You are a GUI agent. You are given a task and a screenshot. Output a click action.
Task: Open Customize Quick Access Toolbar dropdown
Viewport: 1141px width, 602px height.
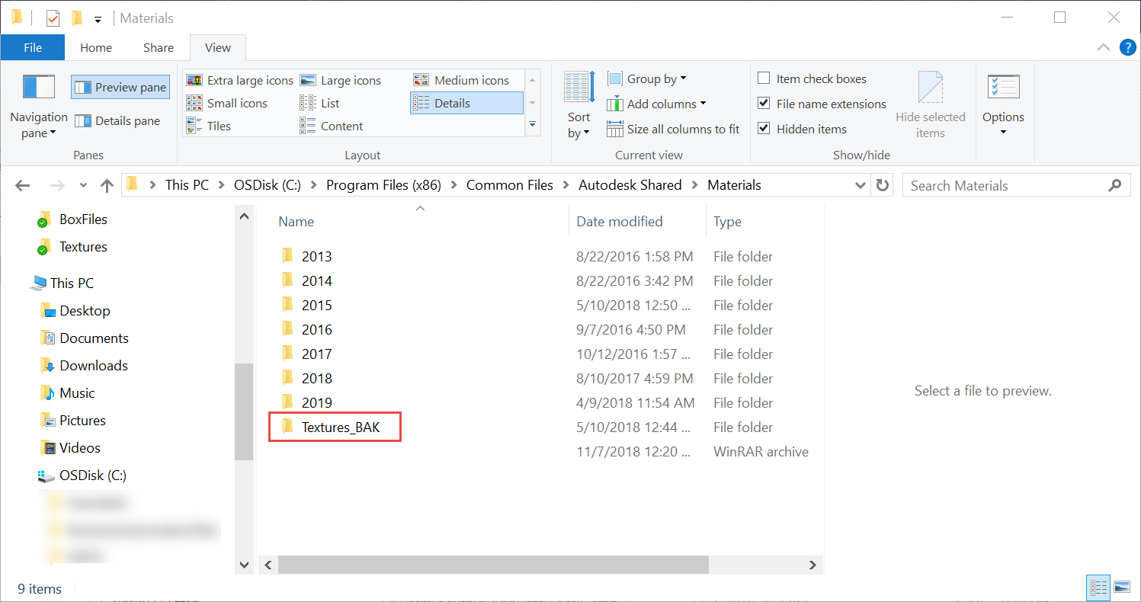click(x=98, y=19)
